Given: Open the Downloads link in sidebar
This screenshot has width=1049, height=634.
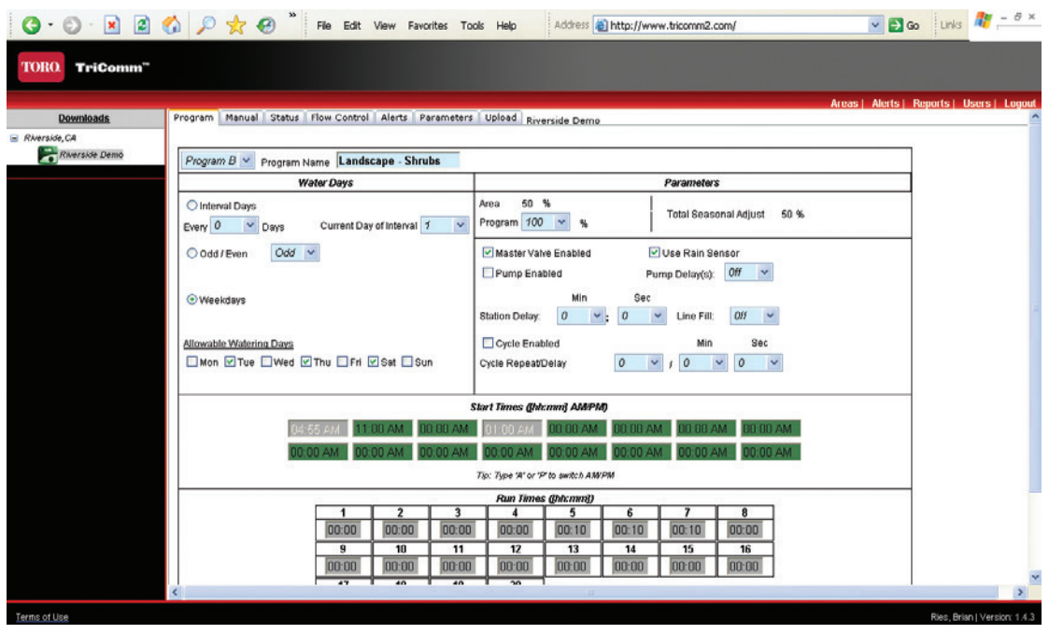Looking at the screenshot, I should [84, 119].
